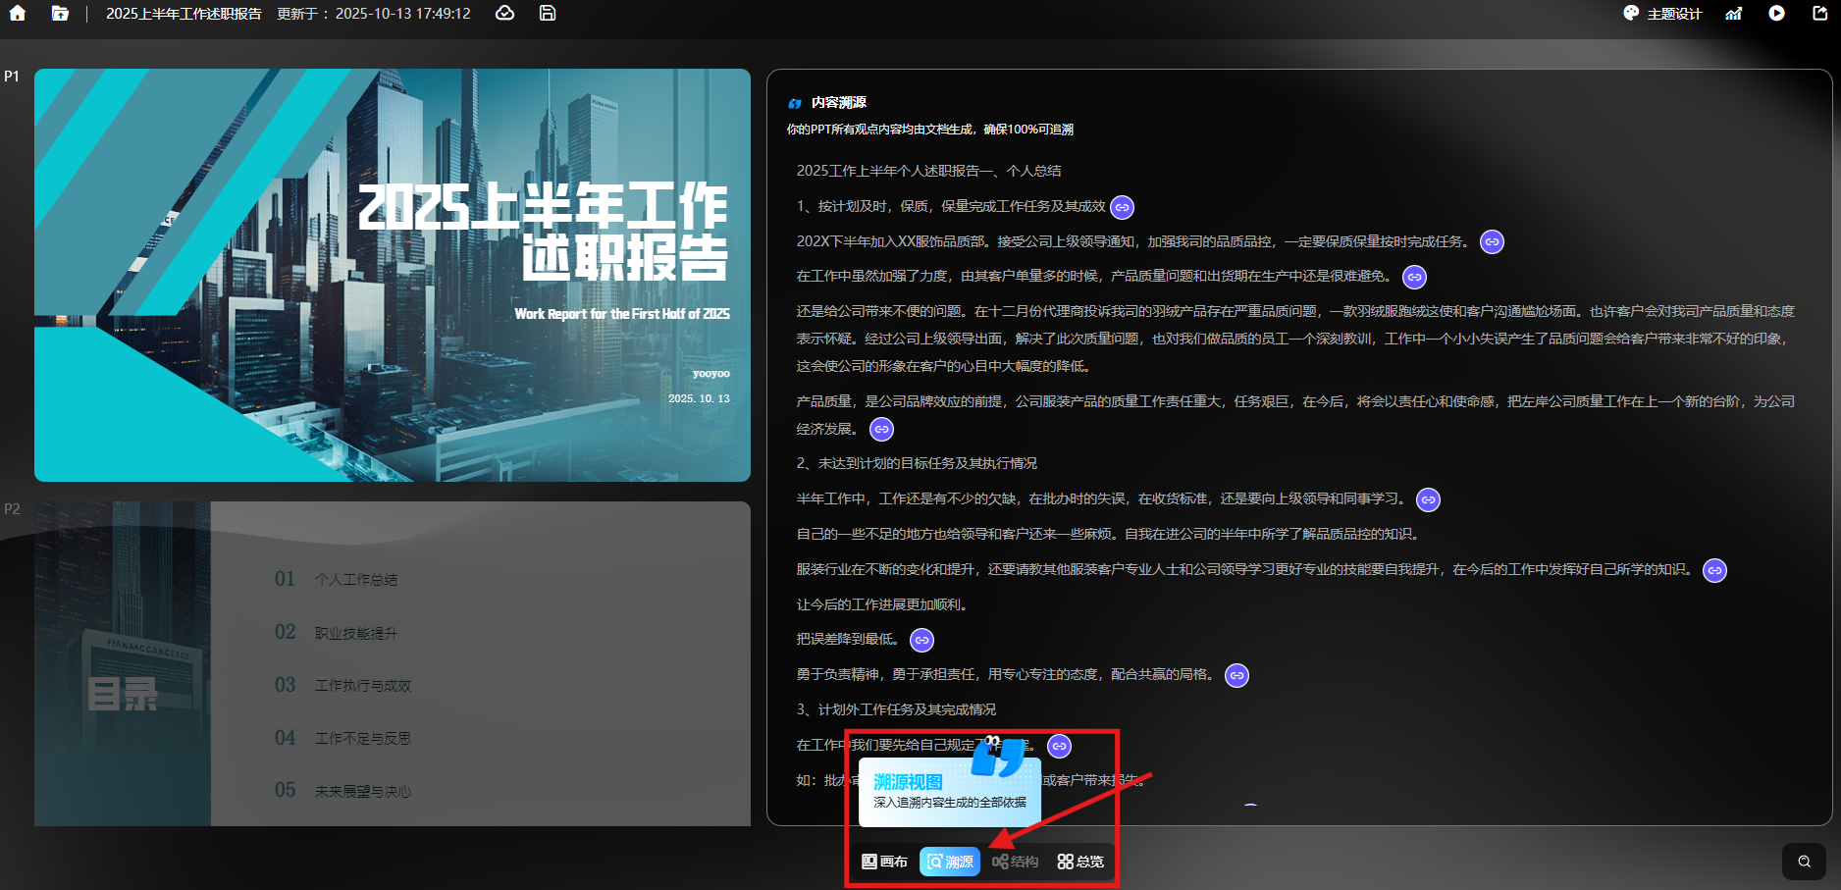
Task: Save the presentation with the disk icon
Action: click(x=548, y=14)
